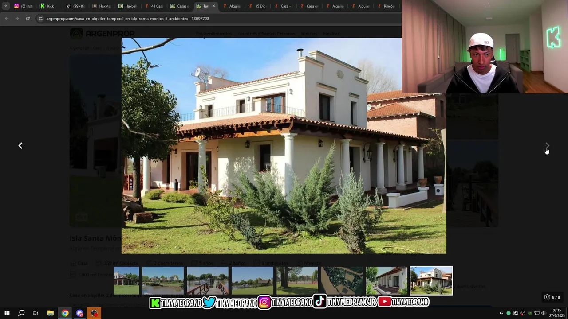Switch to the 'Casas e' tab

(179, 6)
